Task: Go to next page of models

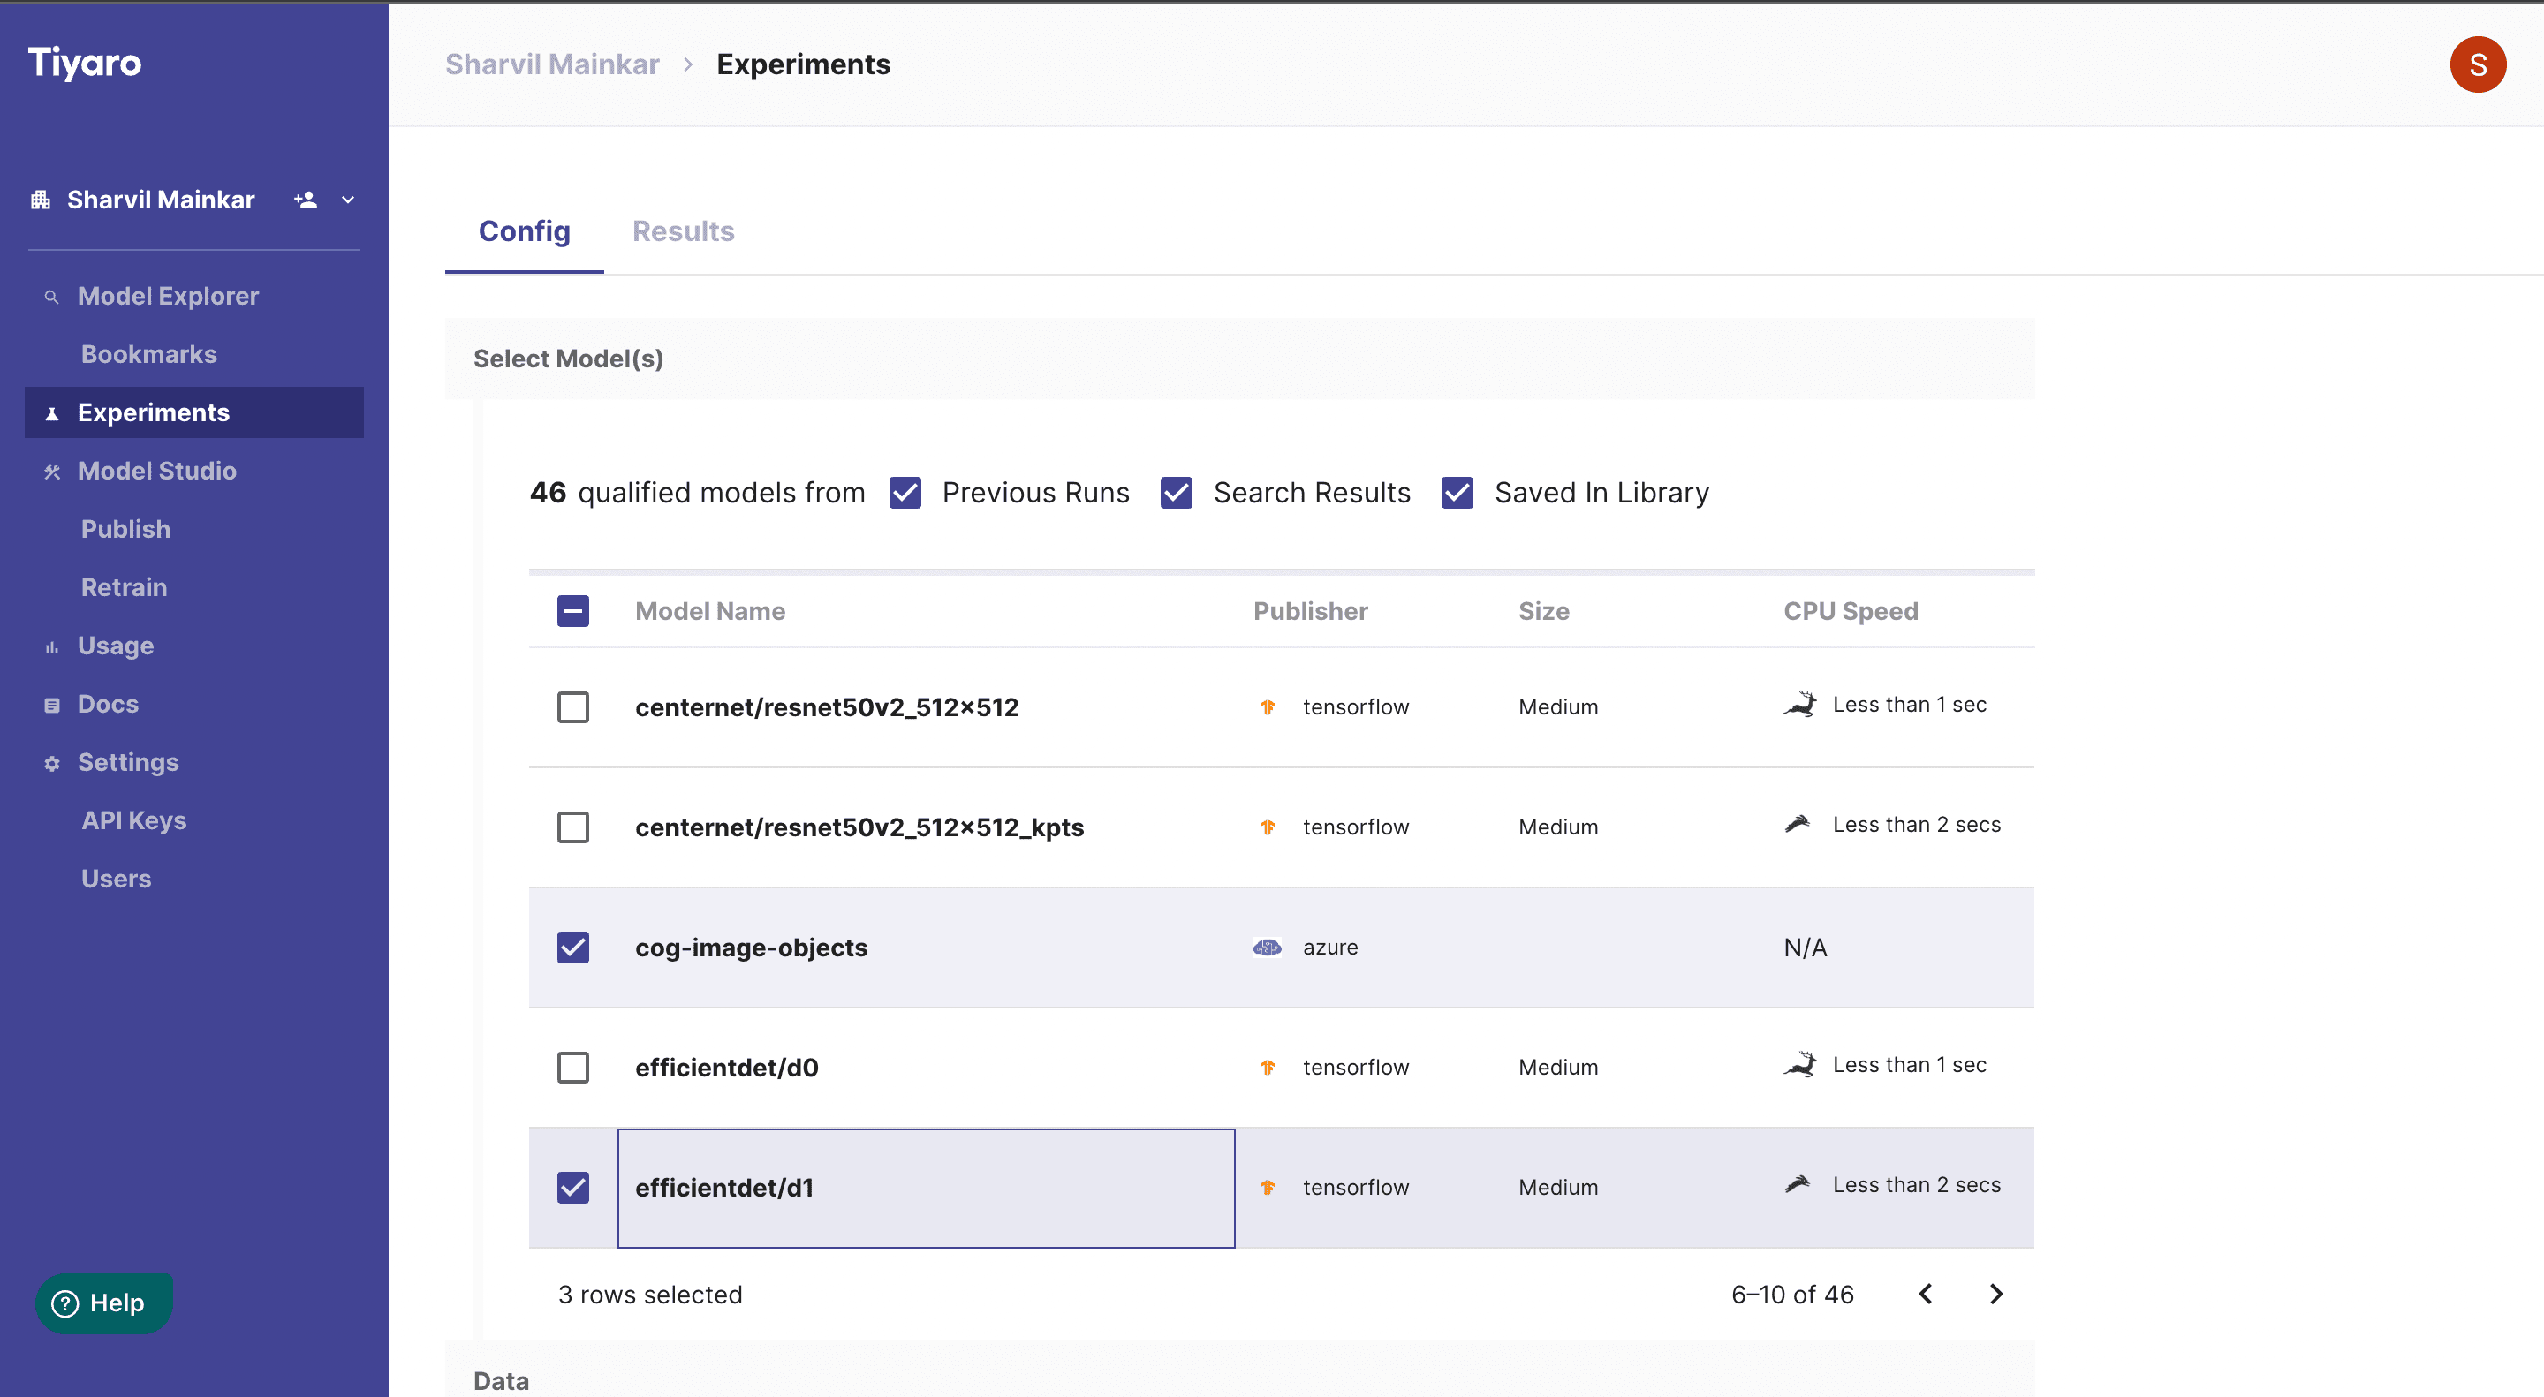Action: click(x=1996, y=1294)
